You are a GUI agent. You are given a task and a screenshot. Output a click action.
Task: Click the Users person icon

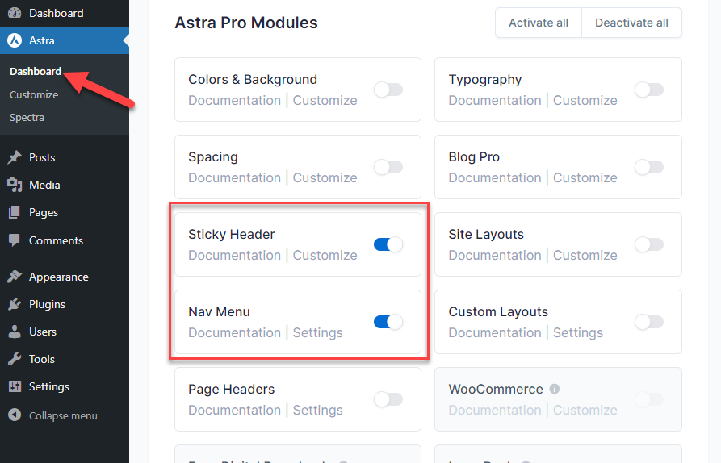coord(15,332)
